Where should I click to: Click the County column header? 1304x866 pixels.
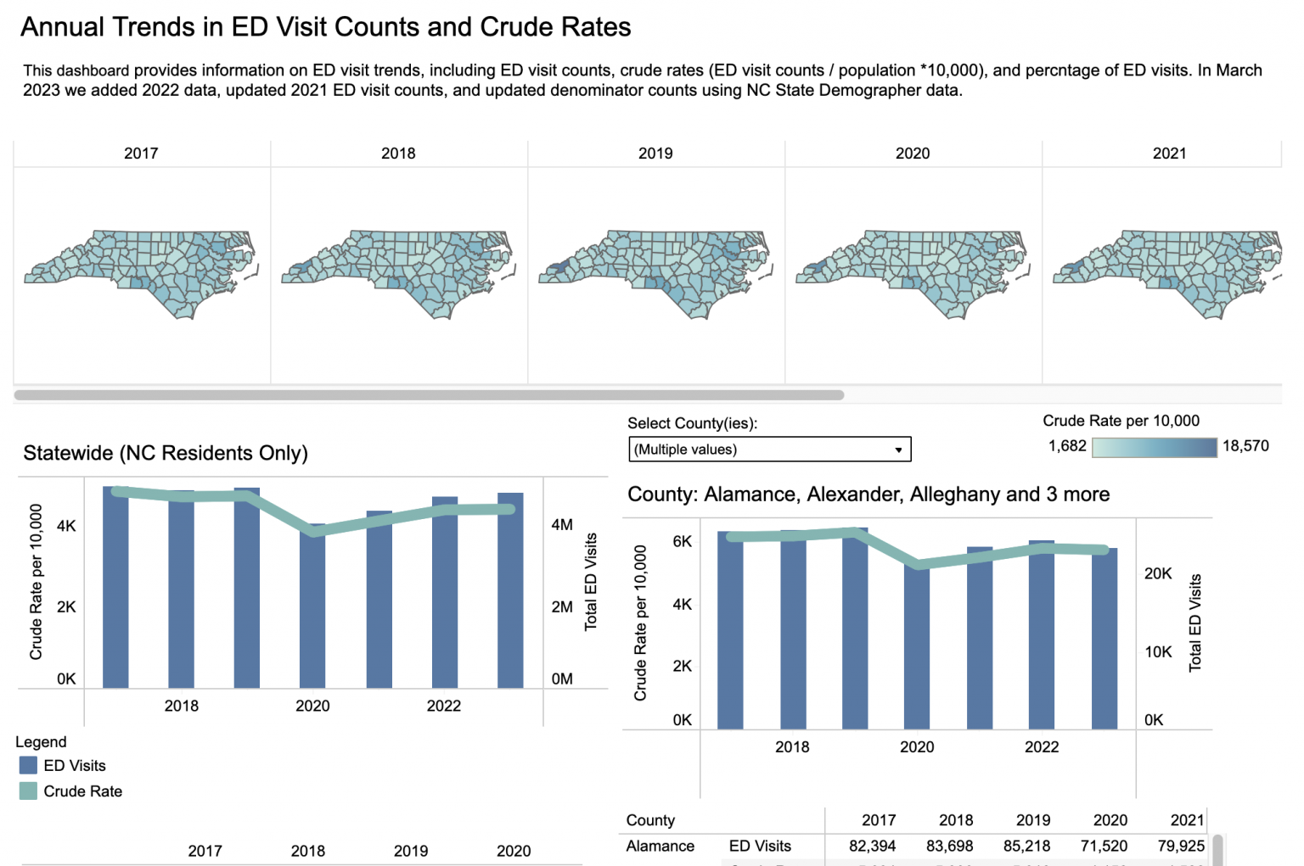[650, 819]
